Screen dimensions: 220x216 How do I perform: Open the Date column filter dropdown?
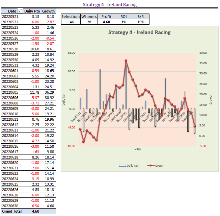point(20,11)
